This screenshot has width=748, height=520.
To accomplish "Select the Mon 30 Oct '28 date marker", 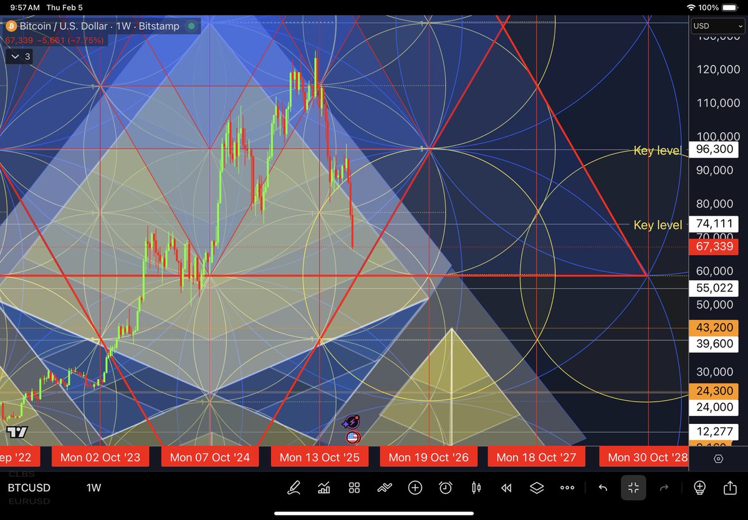I will 644,457.
